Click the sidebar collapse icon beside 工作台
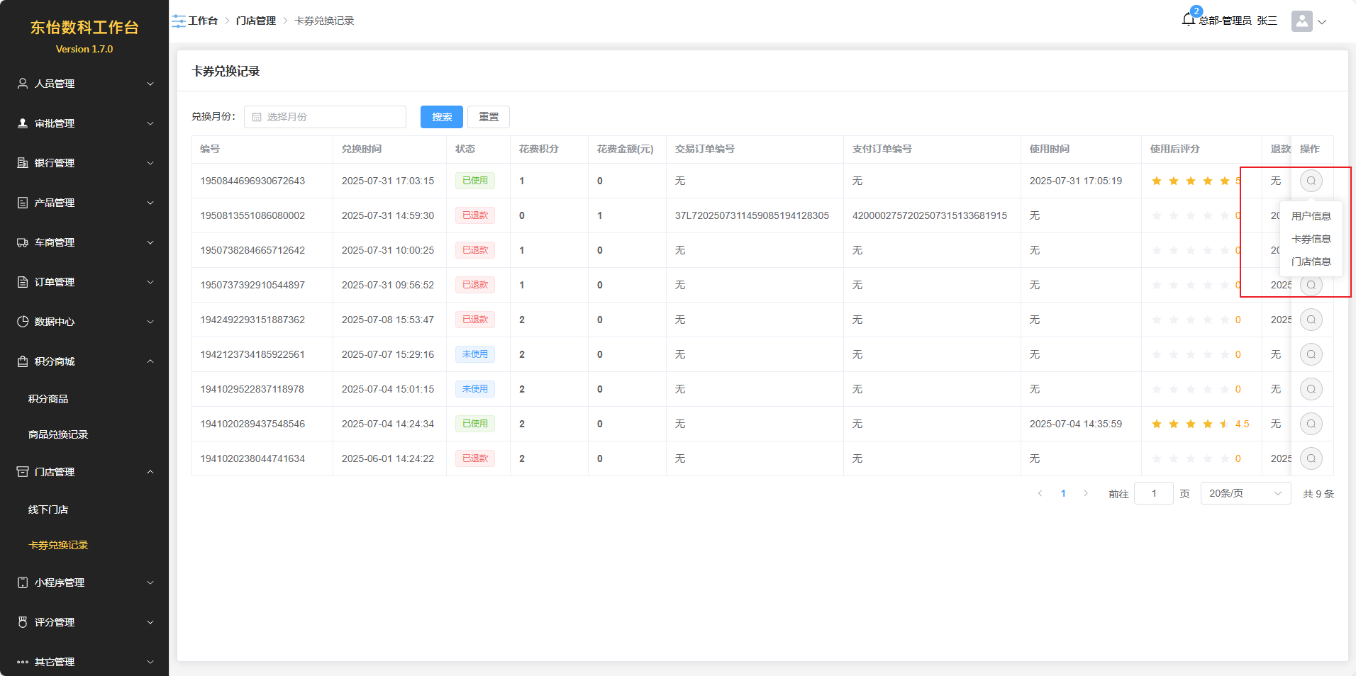This screenshot has height=676, width=1356. (x=178, y=21)
